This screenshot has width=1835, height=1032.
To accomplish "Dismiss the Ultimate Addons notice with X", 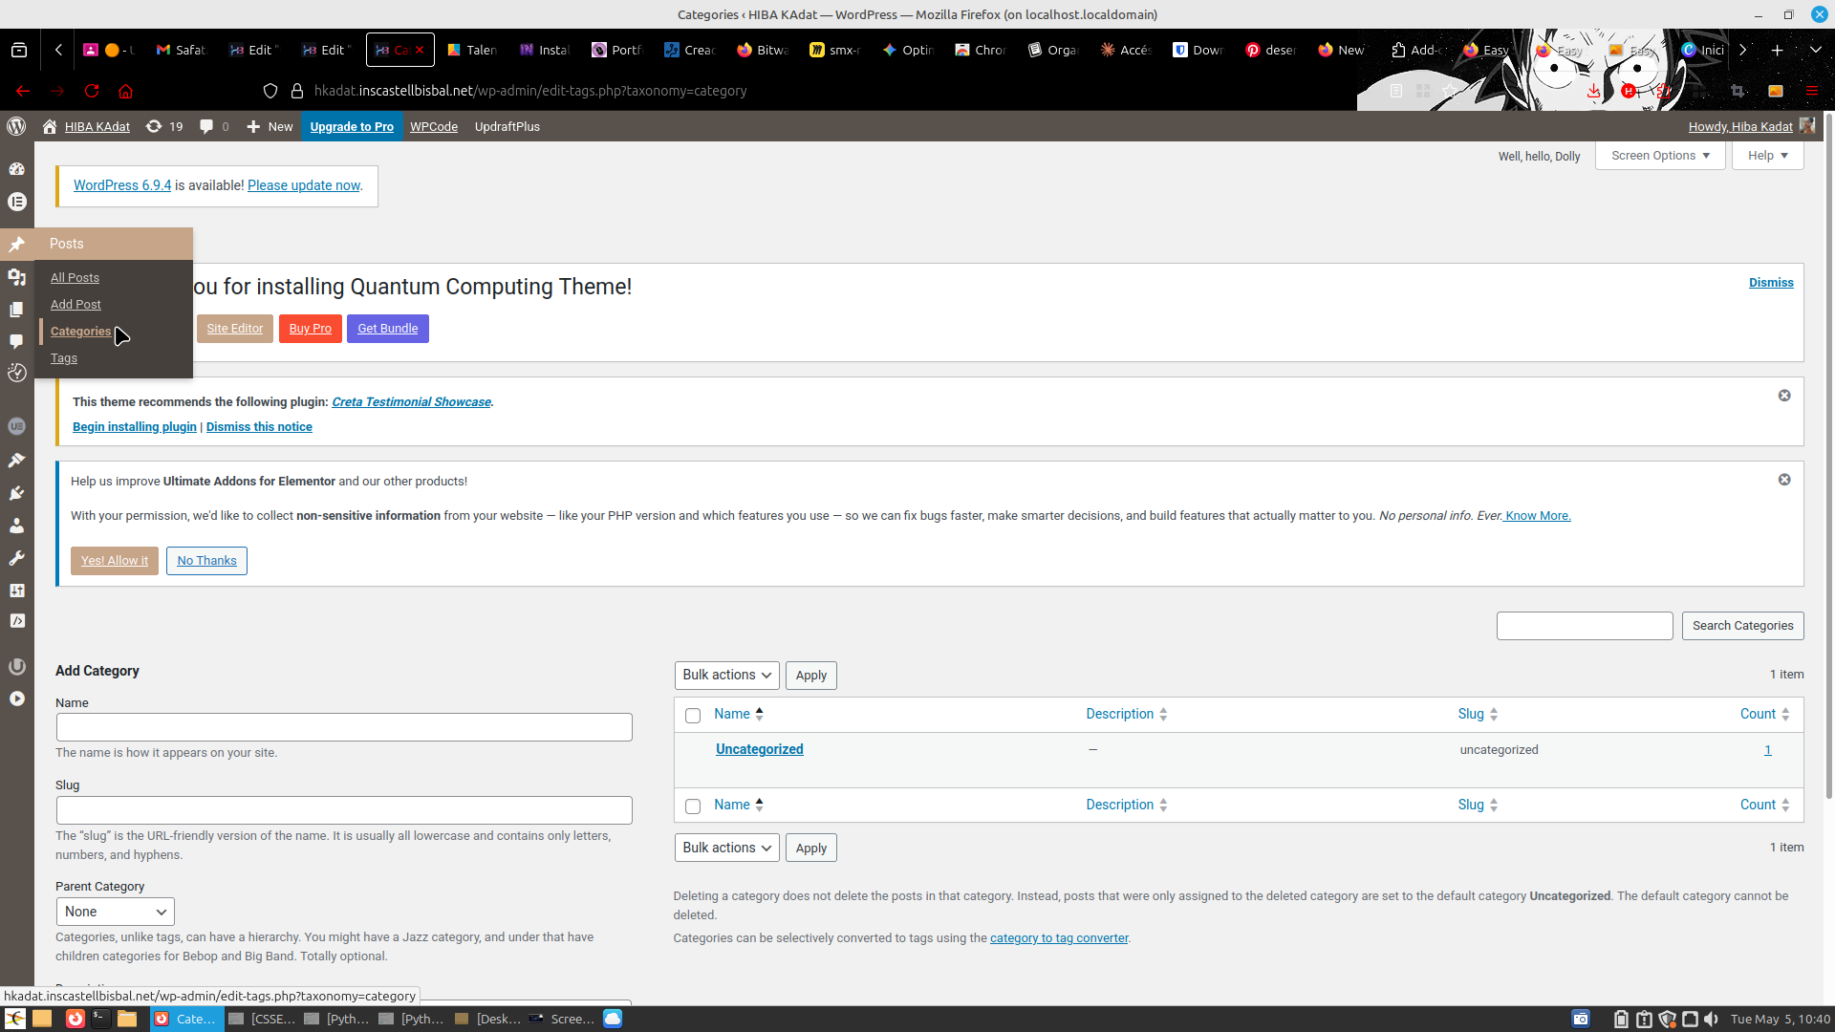I will pyautogui.click(x=1784, y=480).
